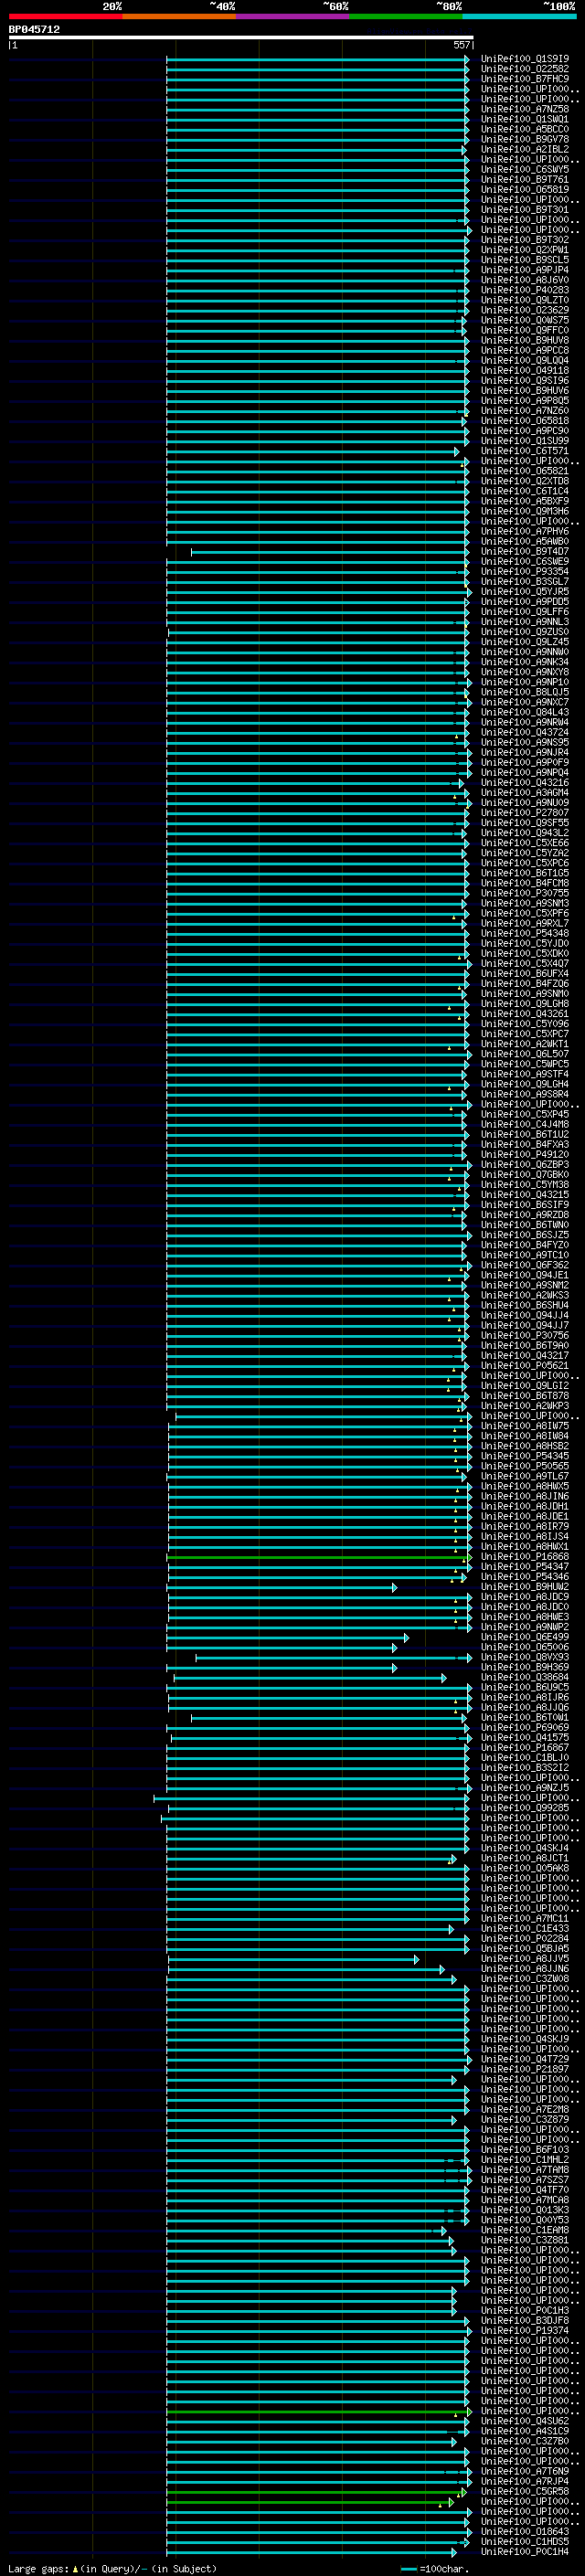Select the UniRef100_C6SWY5 label
Screen dimensions: 585x2576
point(525,170)
